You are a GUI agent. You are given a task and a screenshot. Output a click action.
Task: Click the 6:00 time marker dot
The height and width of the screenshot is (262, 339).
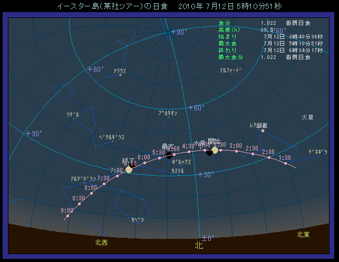point(144,163)
